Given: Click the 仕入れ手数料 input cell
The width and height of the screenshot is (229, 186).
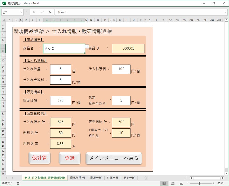Looking at the screenshot, I should [61, 80].
